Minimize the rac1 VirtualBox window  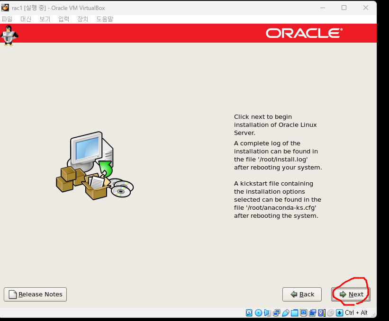[x=323, y=8]
